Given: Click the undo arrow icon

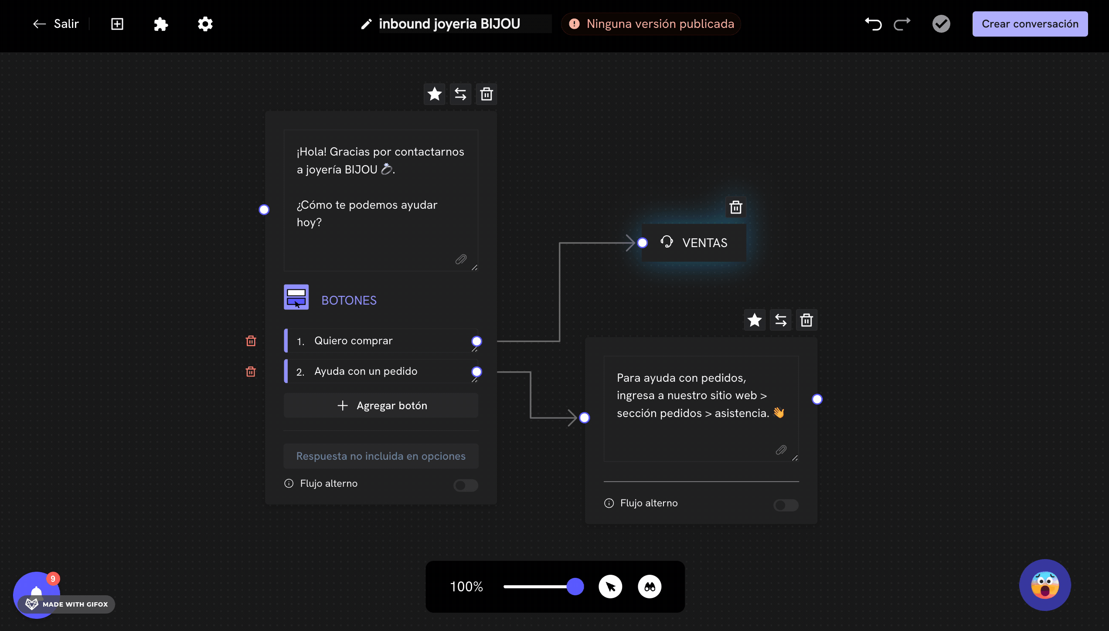Looking at the screenshot, I should pyautogui.click(x=873, y=24).
